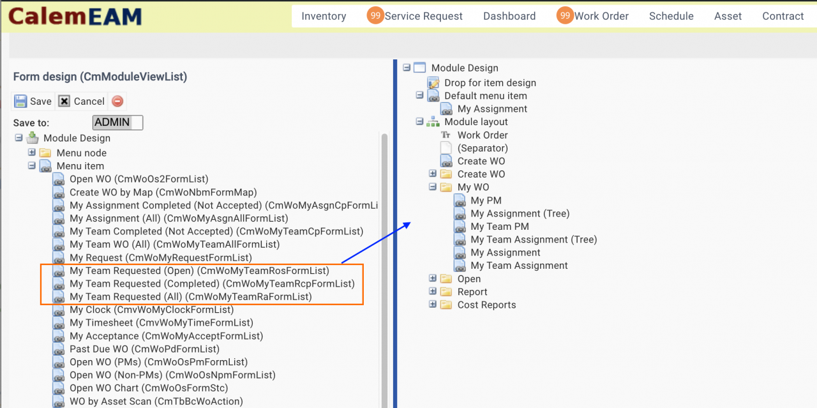Viewport: 817px width, 408px height.
Task: Click the My Team Completed (Not Accepted) icon
Action: [x=59, y=232]
